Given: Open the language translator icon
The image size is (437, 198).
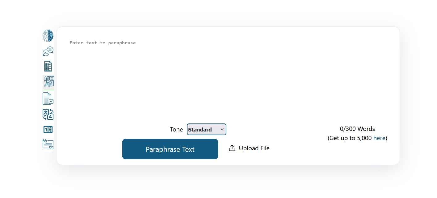Looking at the screenshot, I should tap(48, 114).
